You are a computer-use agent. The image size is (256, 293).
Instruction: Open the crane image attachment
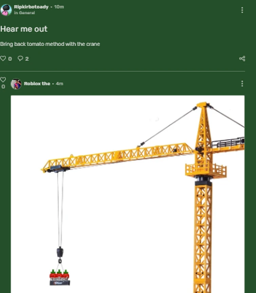tap(127, 194)
